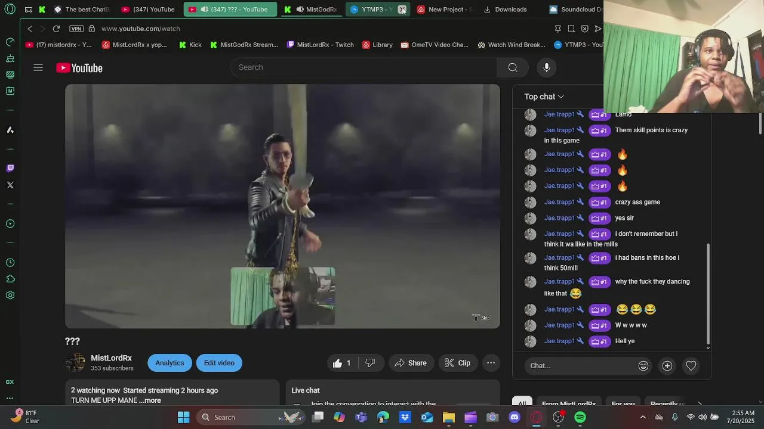Open MistLordRx - Twitch bookmark

[x=320, y=45]
